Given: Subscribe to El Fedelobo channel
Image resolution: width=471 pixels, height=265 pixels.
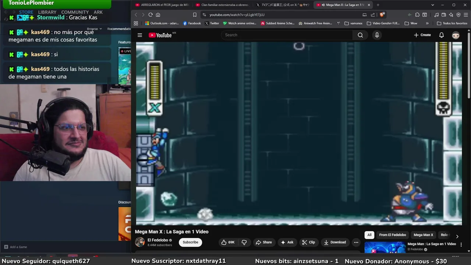Looking at the screenshot, I should [190, 242].
